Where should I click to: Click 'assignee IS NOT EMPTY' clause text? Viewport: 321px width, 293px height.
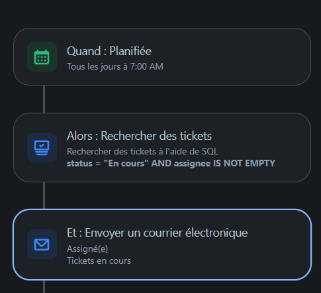pos(224,164)
